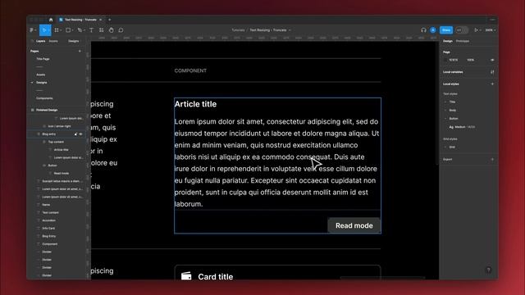Switch to the Layers tab
The image size is (525, 295).
(40, 41)
